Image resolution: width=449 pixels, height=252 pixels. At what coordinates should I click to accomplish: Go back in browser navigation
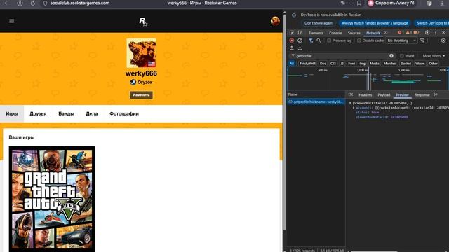(7, 3)
